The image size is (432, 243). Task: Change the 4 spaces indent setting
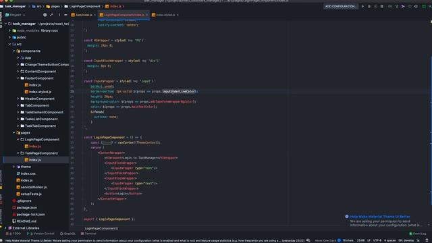390,240
